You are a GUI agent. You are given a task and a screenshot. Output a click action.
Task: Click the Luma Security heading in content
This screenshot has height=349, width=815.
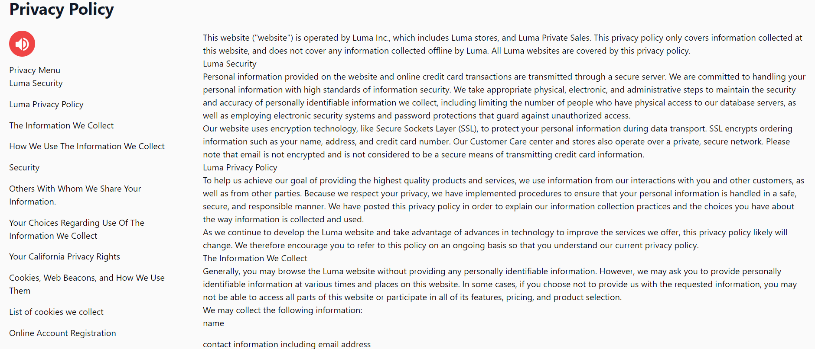[229, 64]
